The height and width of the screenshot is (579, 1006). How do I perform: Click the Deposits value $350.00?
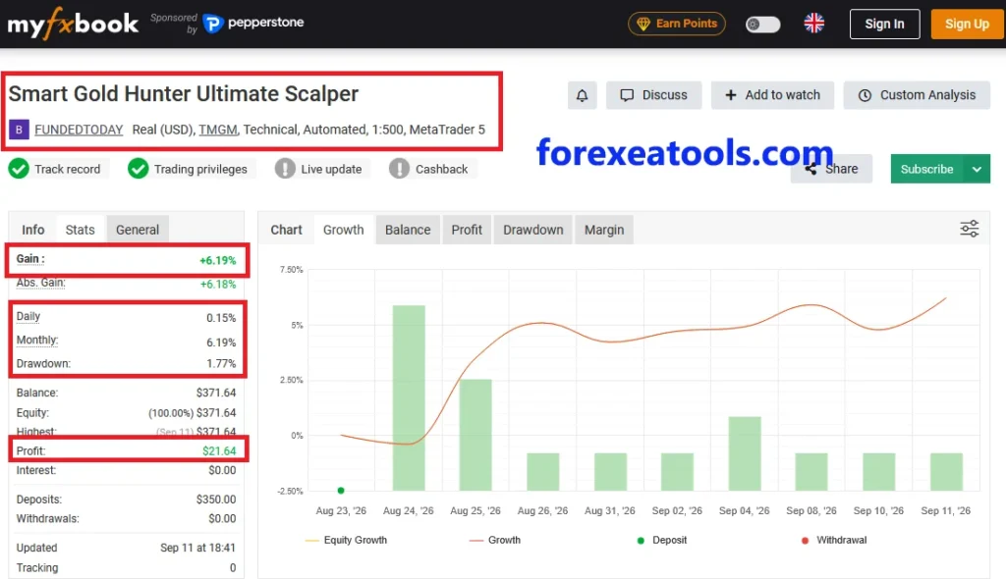pyautogui.click(x=216, y=499)
